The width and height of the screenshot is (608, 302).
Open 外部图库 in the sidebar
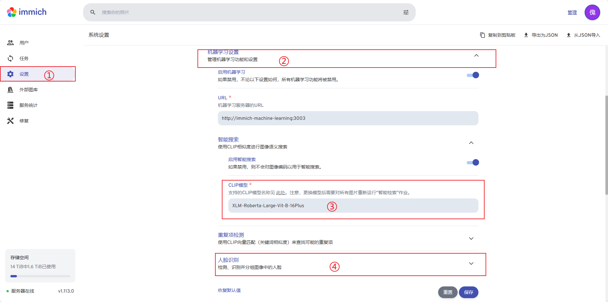[x=29, y=90]
